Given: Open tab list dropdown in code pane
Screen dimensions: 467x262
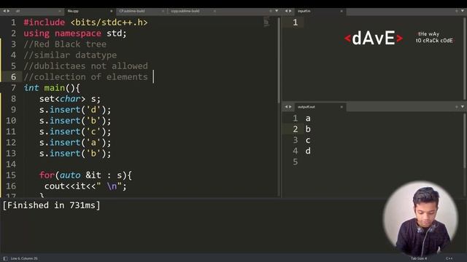Looking at the screenshot, I should 277,11.
